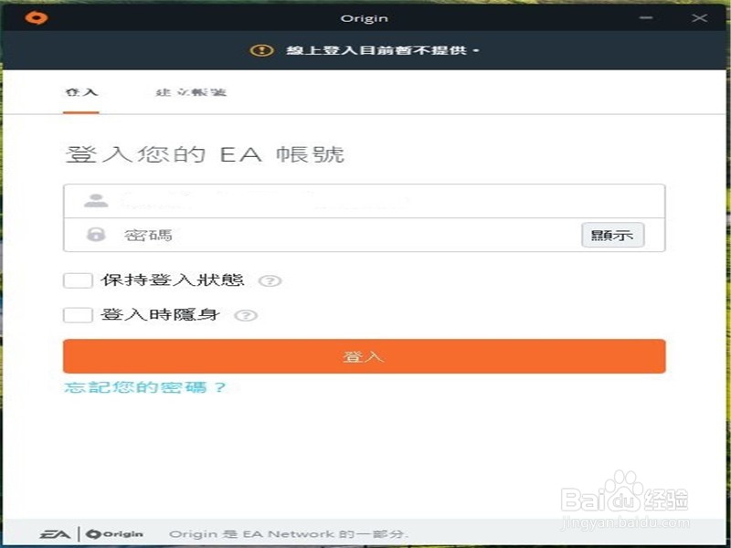Viewport: 731px width, 548px height.
Task: Click the user avatar icon in email field
Action: point(96,201)
